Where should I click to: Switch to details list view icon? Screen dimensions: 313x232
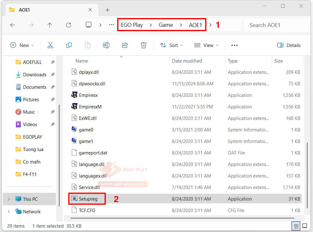(x=296, y=226)
